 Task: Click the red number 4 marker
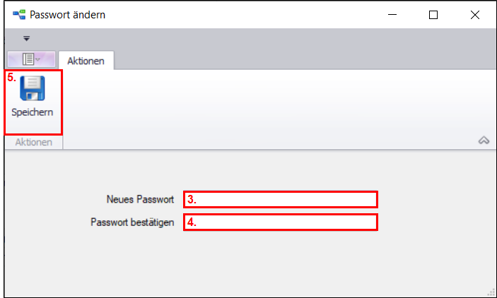pyautogui.click(x=192, y=222)
